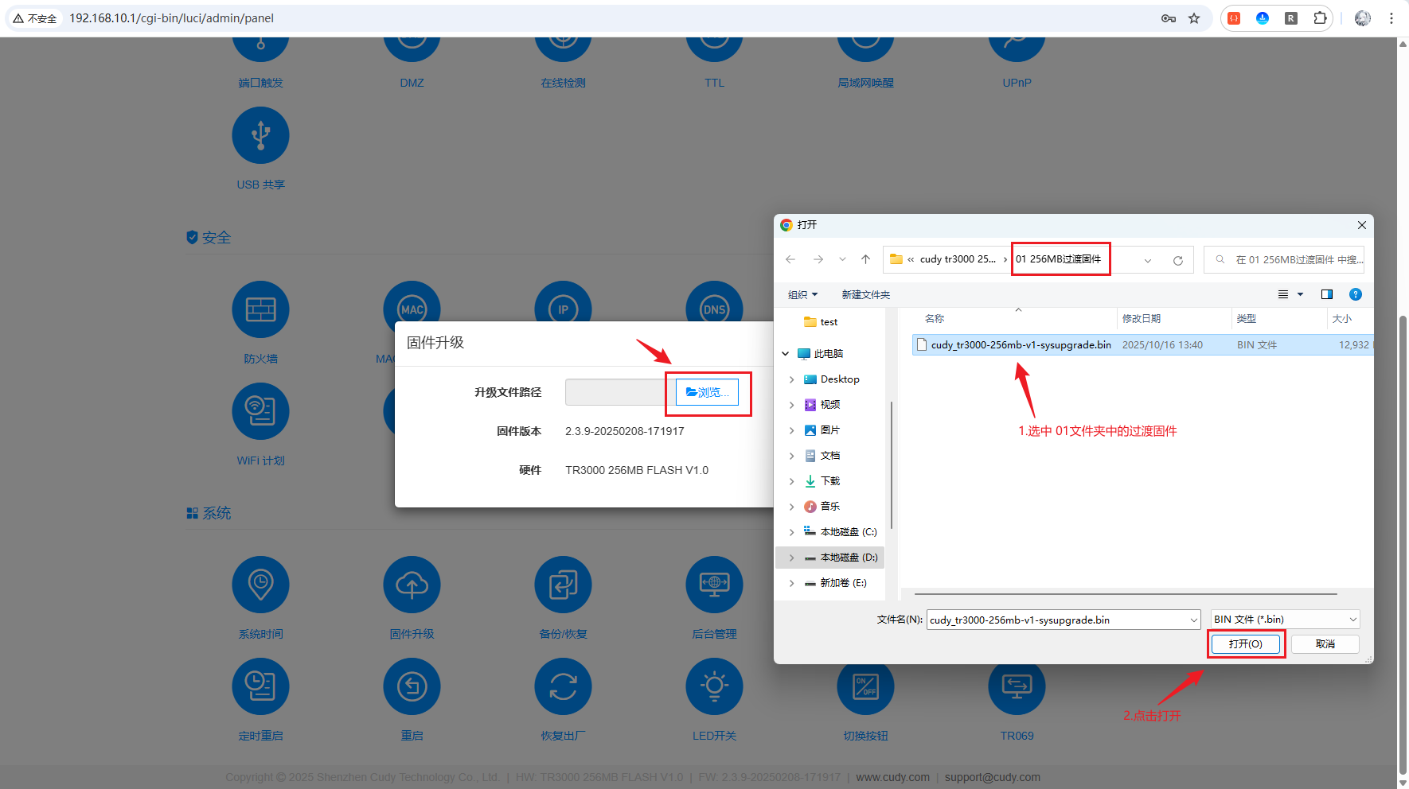The width and height of the screenshot is (1409, 789).
Task: Open the TR069 icon
Action: (x=1017, y=686)
